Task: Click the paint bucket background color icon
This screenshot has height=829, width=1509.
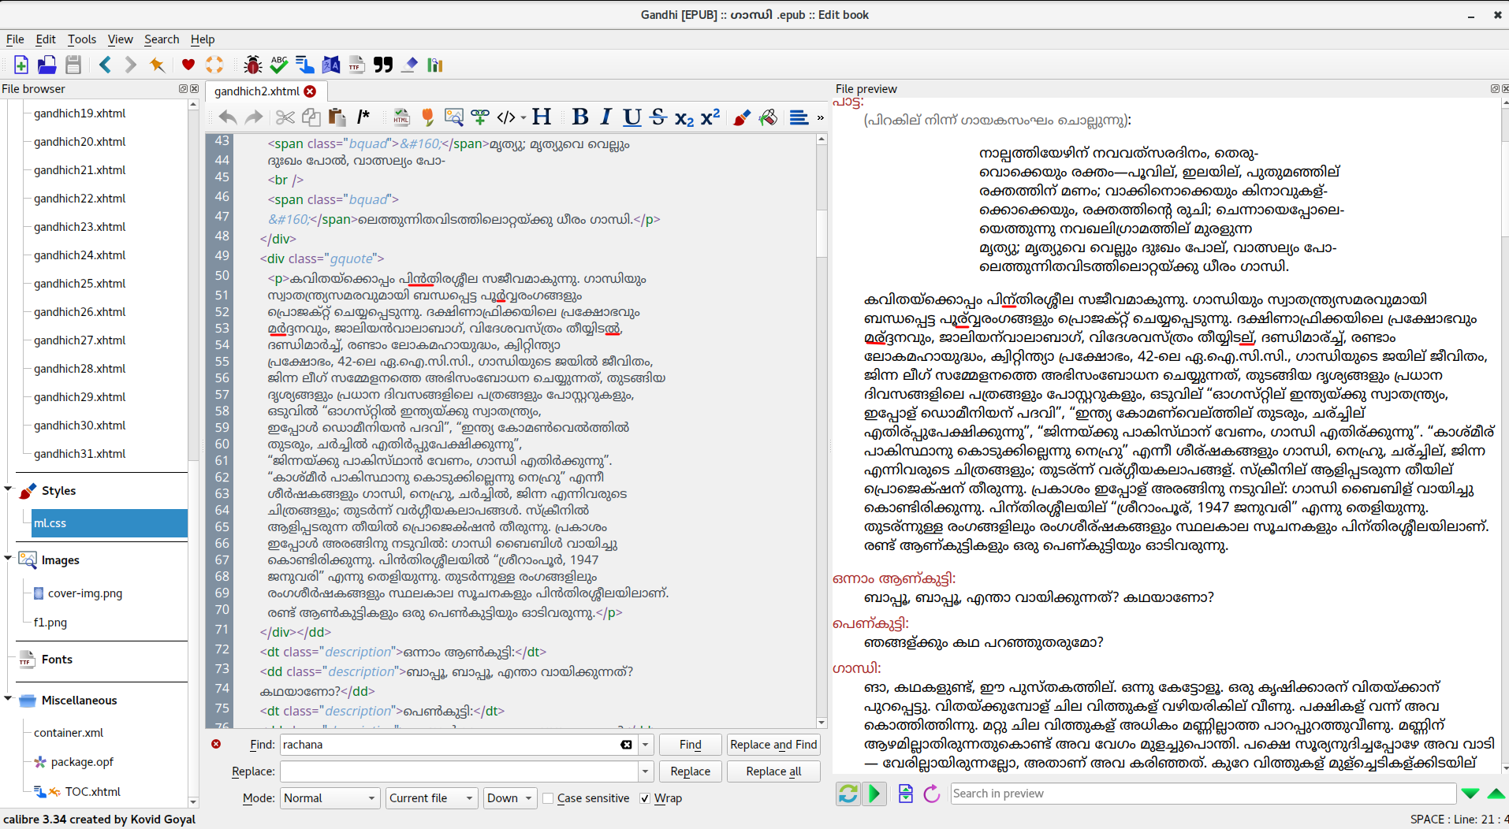Action: 768,117
